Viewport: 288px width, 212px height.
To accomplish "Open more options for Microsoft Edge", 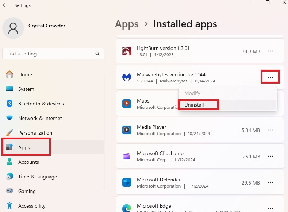I will (270, 209).
